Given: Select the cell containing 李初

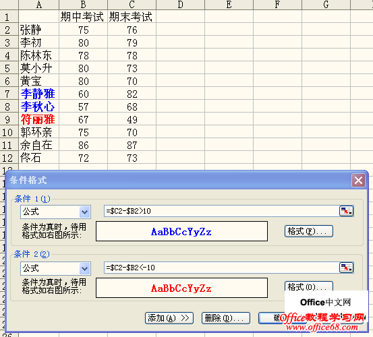Looking at the screenshot, I should [x=38, y=42].
